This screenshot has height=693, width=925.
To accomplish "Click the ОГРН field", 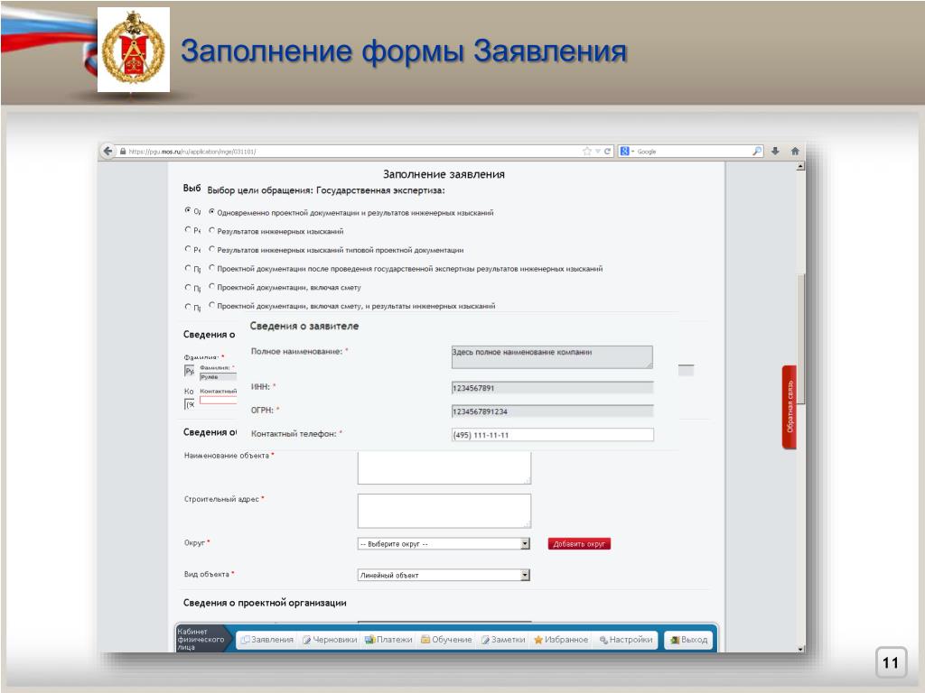I will click(552, 411).
